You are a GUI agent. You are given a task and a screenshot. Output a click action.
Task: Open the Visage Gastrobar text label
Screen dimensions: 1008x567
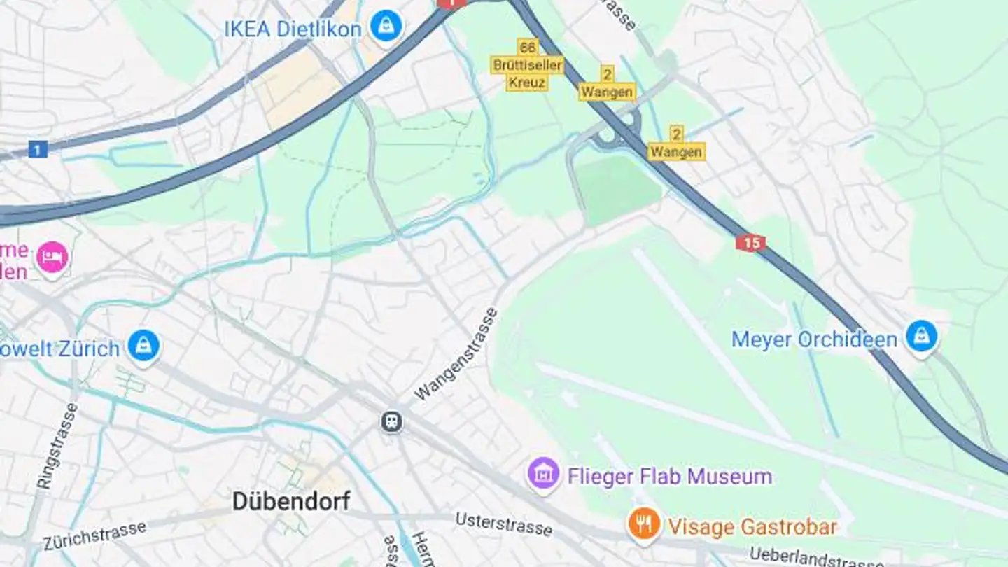coord(752,527)
